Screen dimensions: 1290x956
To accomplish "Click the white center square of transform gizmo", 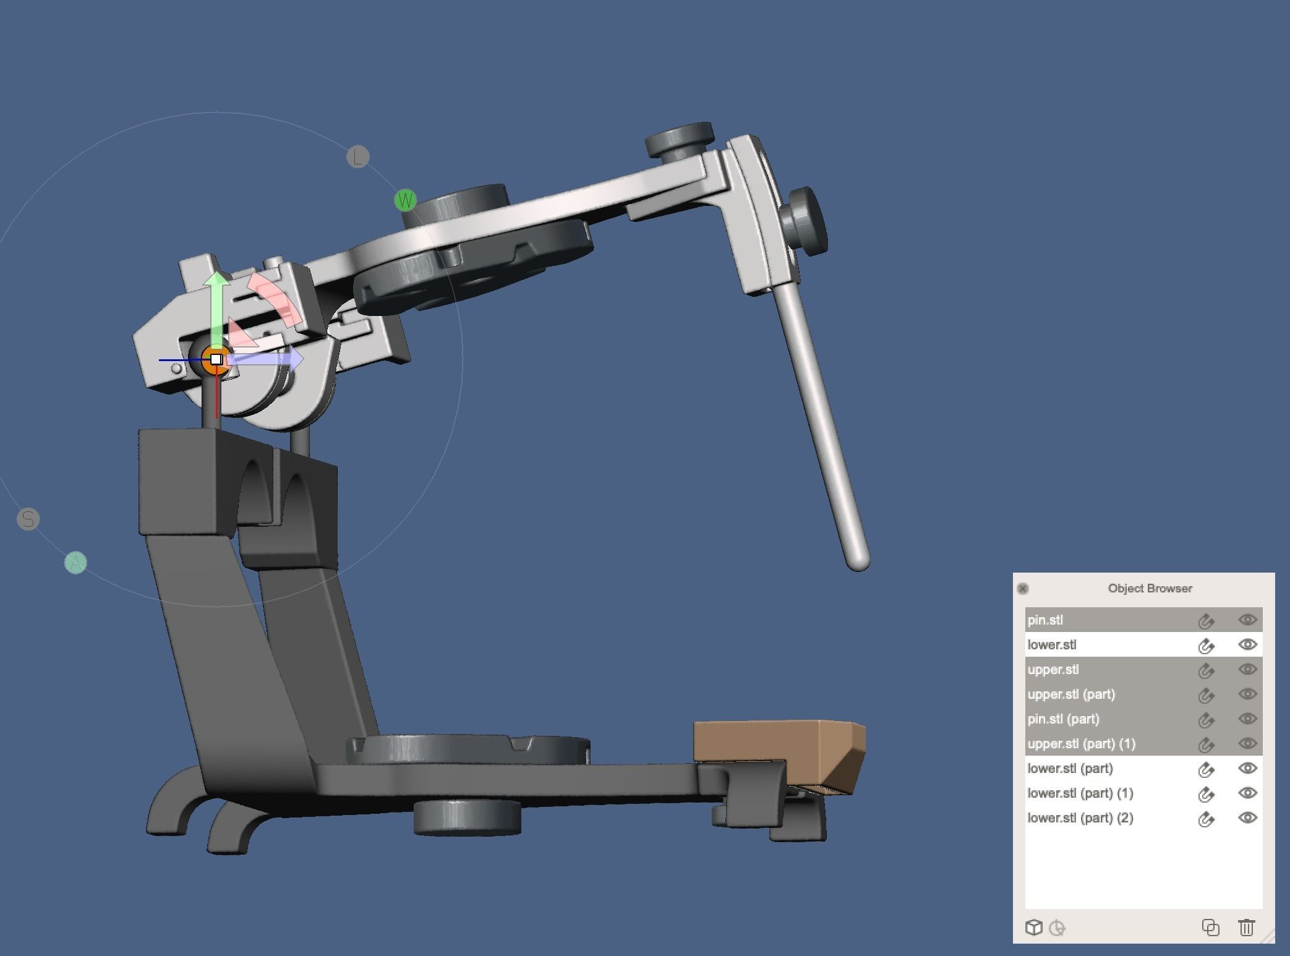I will 216,359.
